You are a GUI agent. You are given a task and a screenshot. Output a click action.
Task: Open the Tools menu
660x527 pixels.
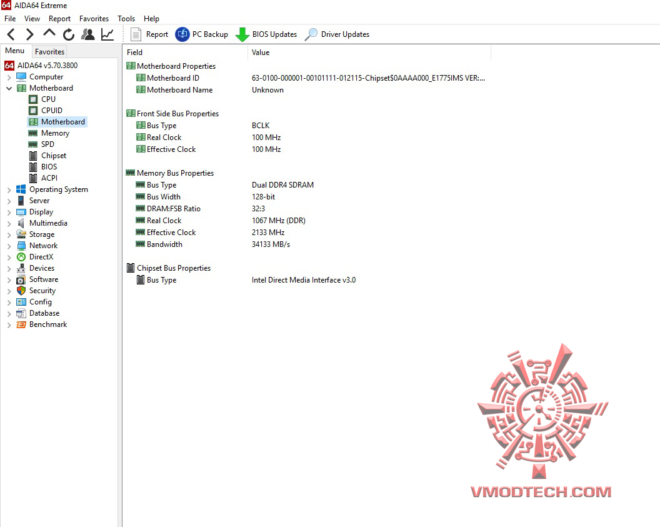click(x=126, y=19)
